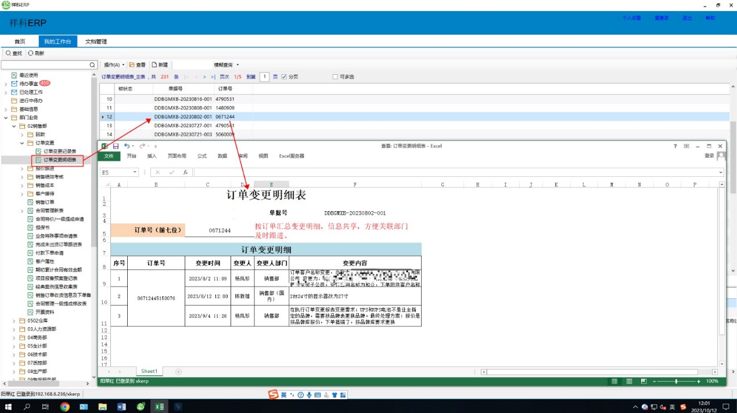Switch to page layout view in Excel

628,381
